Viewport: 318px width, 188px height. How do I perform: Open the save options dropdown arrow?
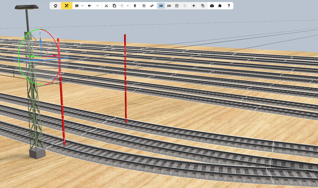(x=82, y=6)
